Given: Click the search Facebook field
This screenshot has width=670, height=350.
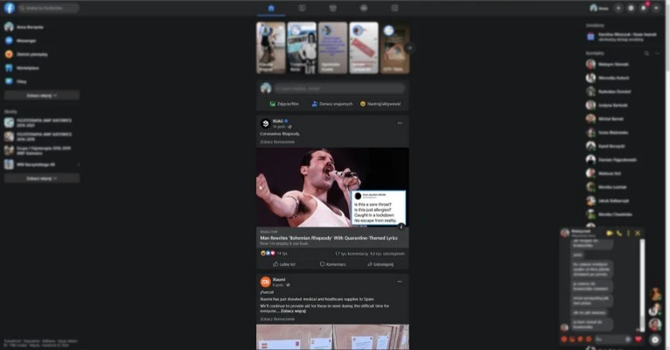Looking at the screenshot, I should [x=48, y=8].
